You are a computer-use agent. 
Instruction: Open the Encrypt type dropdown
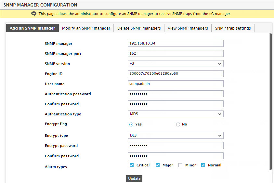pos(176,136)
